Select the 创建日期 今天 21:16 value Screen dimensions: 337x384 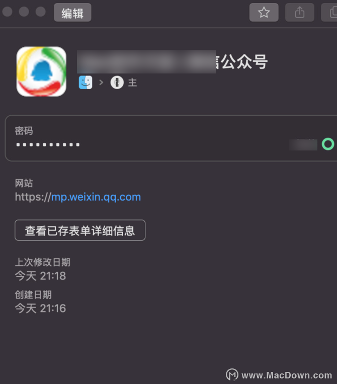[40, 309]
